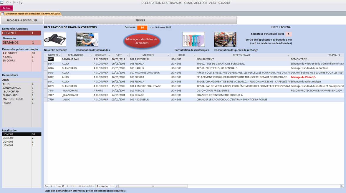Click request number 8042 cell
Viewport: 346px width, 193px height.
(54, 77)
